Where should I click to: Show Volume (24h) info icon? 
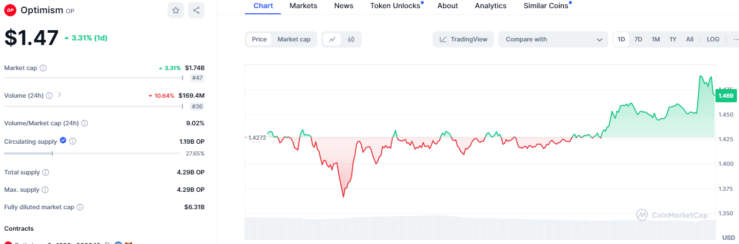49,96
